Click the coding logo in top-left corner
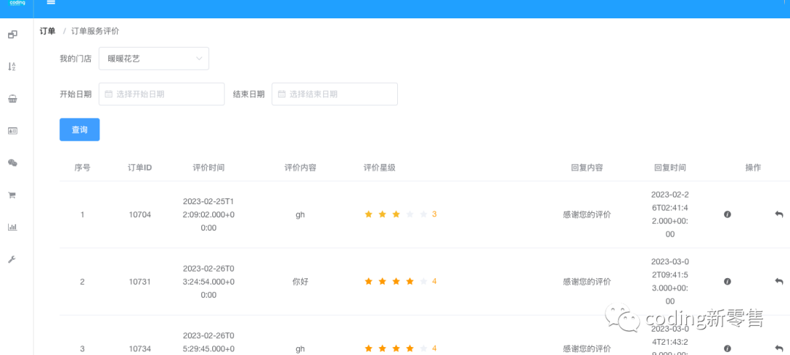The image size is (790, 355). click(17, 2)
